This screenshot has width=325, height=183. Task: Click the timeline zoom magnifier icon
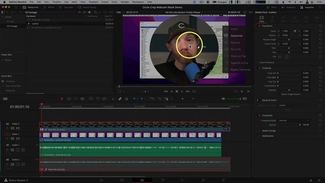167,99
